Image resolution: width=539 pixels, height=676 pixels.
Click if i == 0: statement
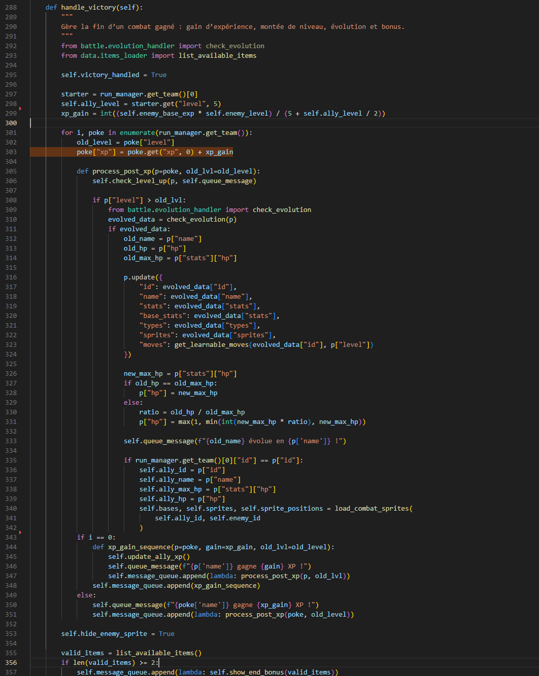pyautogui.click(x=96, y=538)
